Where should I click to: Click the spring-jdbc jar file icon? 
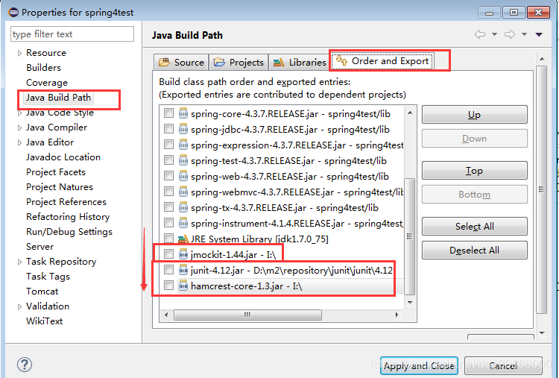coord(183,130)
